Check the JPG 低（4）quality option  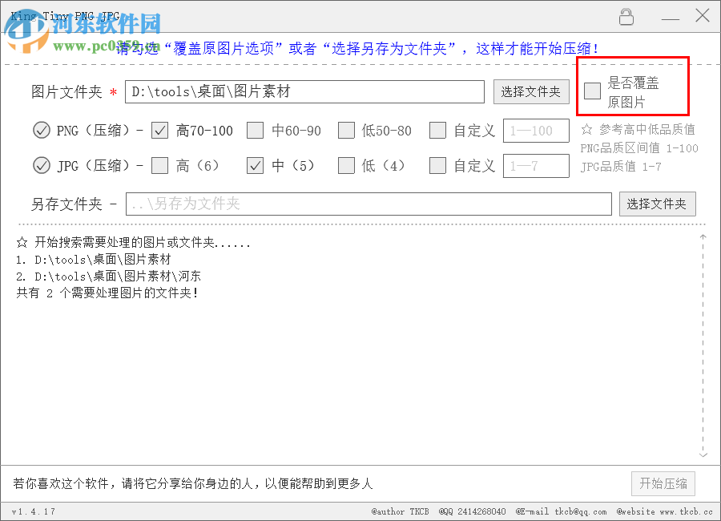tap(347, 166)
